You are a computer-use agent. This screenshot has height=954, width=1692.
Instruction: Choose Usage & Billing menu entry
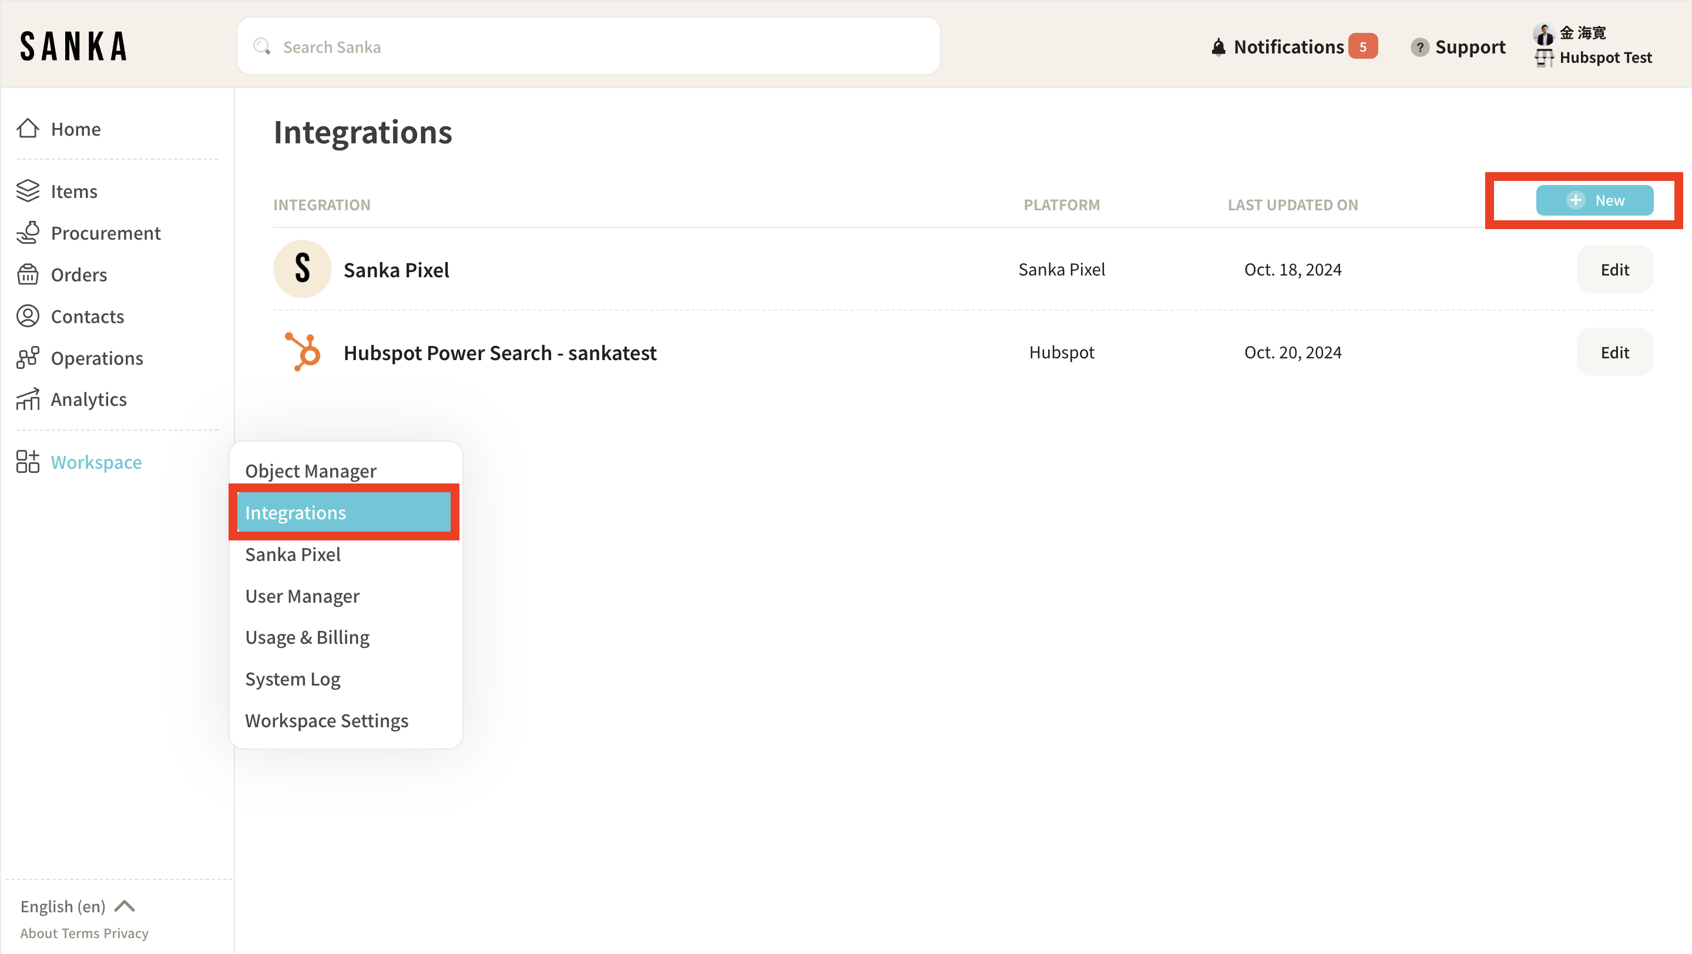pos(307,637)
